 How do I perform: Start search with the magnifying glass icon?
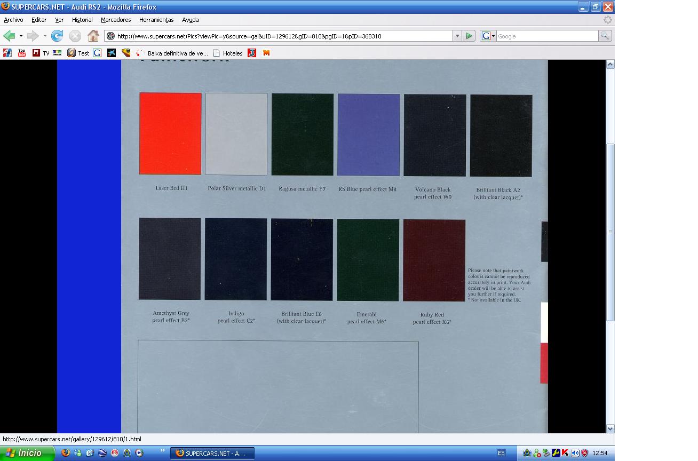coord(605,36)
